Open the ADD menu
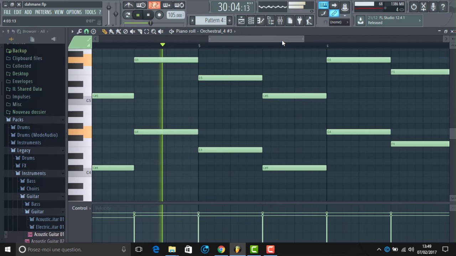This screenshot has width=456, height=256. [28, 12]
